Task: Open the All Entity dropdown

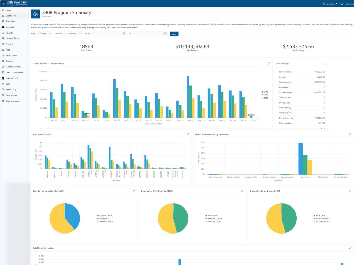Action: coord(45,34)
